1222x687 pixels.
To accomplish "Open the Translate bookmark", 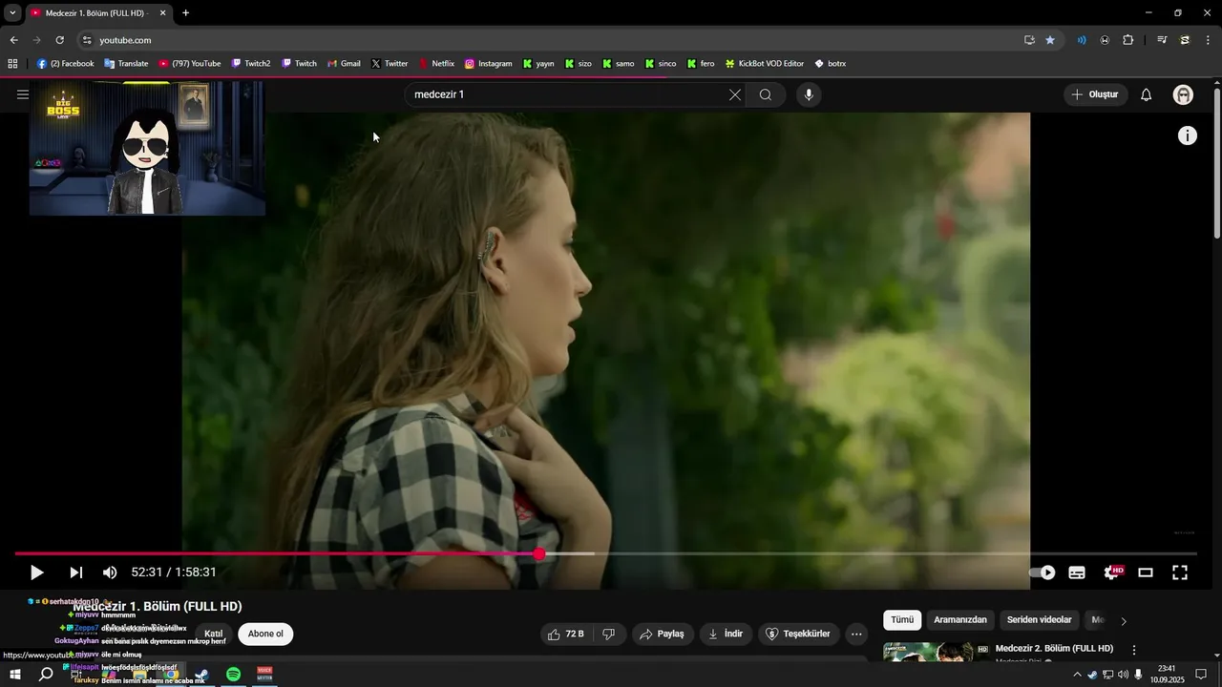I will click(126, 64).
